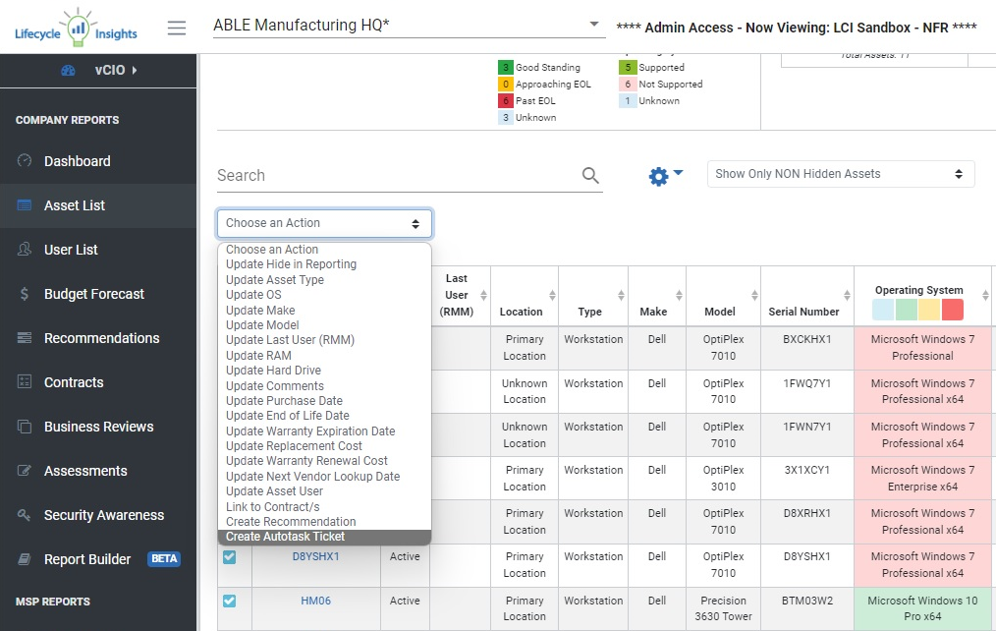Select Update OS option

point(324,295)
